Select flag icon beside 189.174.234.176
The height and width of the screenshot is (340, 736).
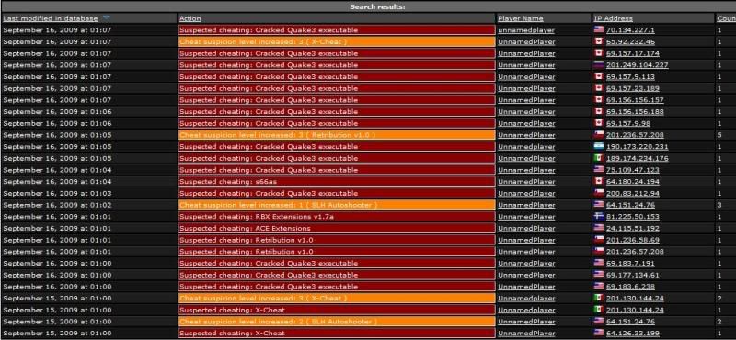[x=599, y=158]
